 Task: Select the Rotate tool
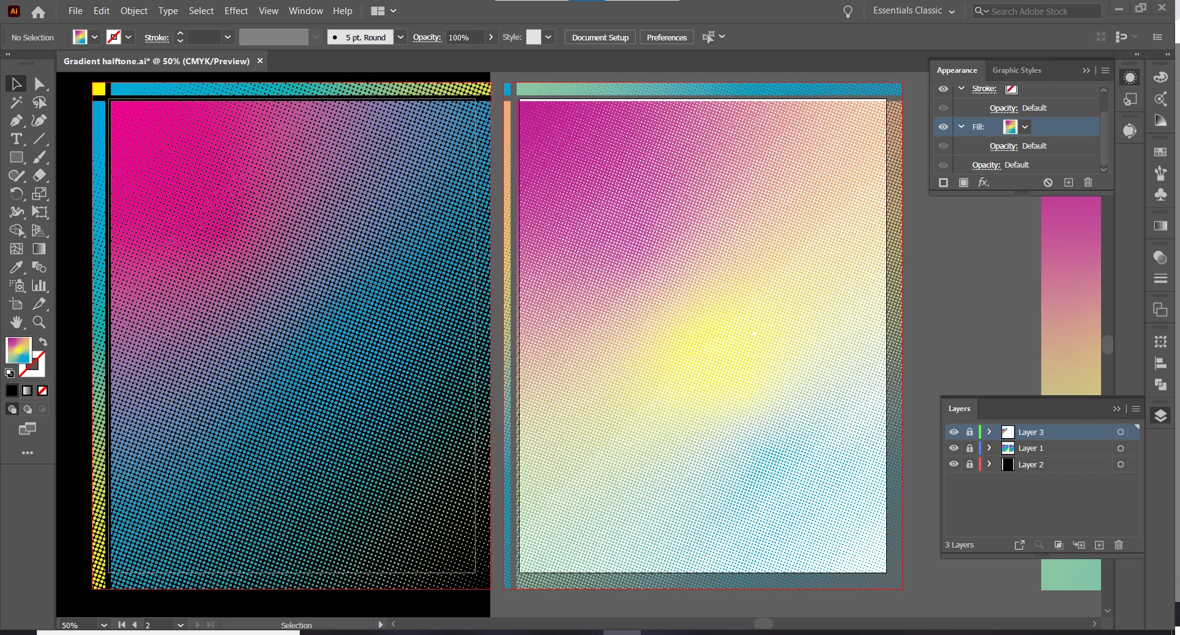tap(16, 194)
